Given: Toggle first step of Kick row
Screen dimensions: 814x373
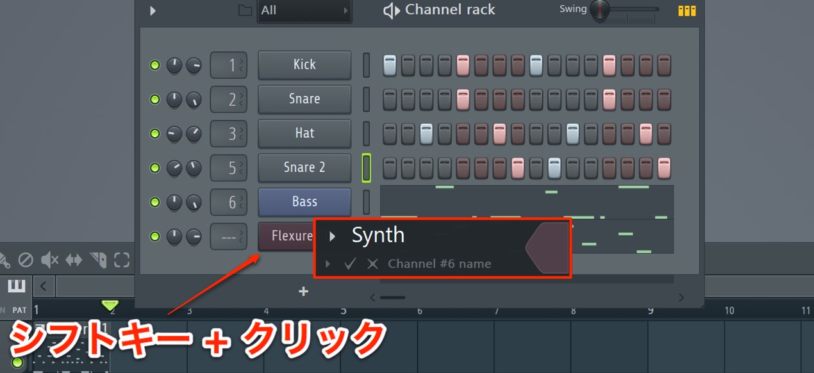Looking at the screenshot, I should (390, 65).
